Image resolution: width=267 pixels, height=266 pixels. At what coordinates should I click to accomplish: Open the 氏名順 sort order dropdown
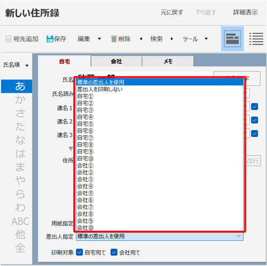[x=27, y=65]
